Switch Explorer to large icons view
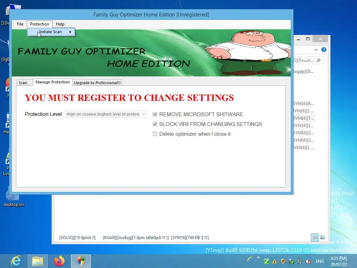Image resolution: width=357 pixels, height=268 pixels. coord(322,237)
